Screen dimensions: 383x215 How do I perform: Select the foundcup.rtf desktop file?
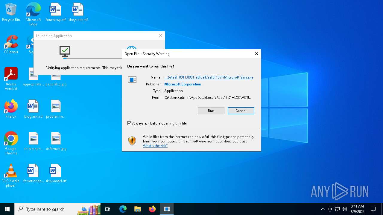(56, 13)
